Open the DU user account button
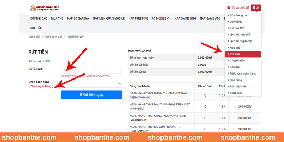 tap(256, 7)
